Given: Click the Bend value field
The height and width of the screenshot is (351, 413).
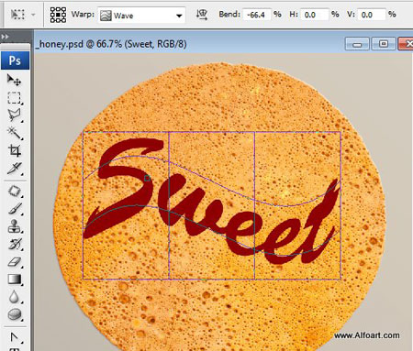Looking at the screenshot, I should [x=256, y=15].
